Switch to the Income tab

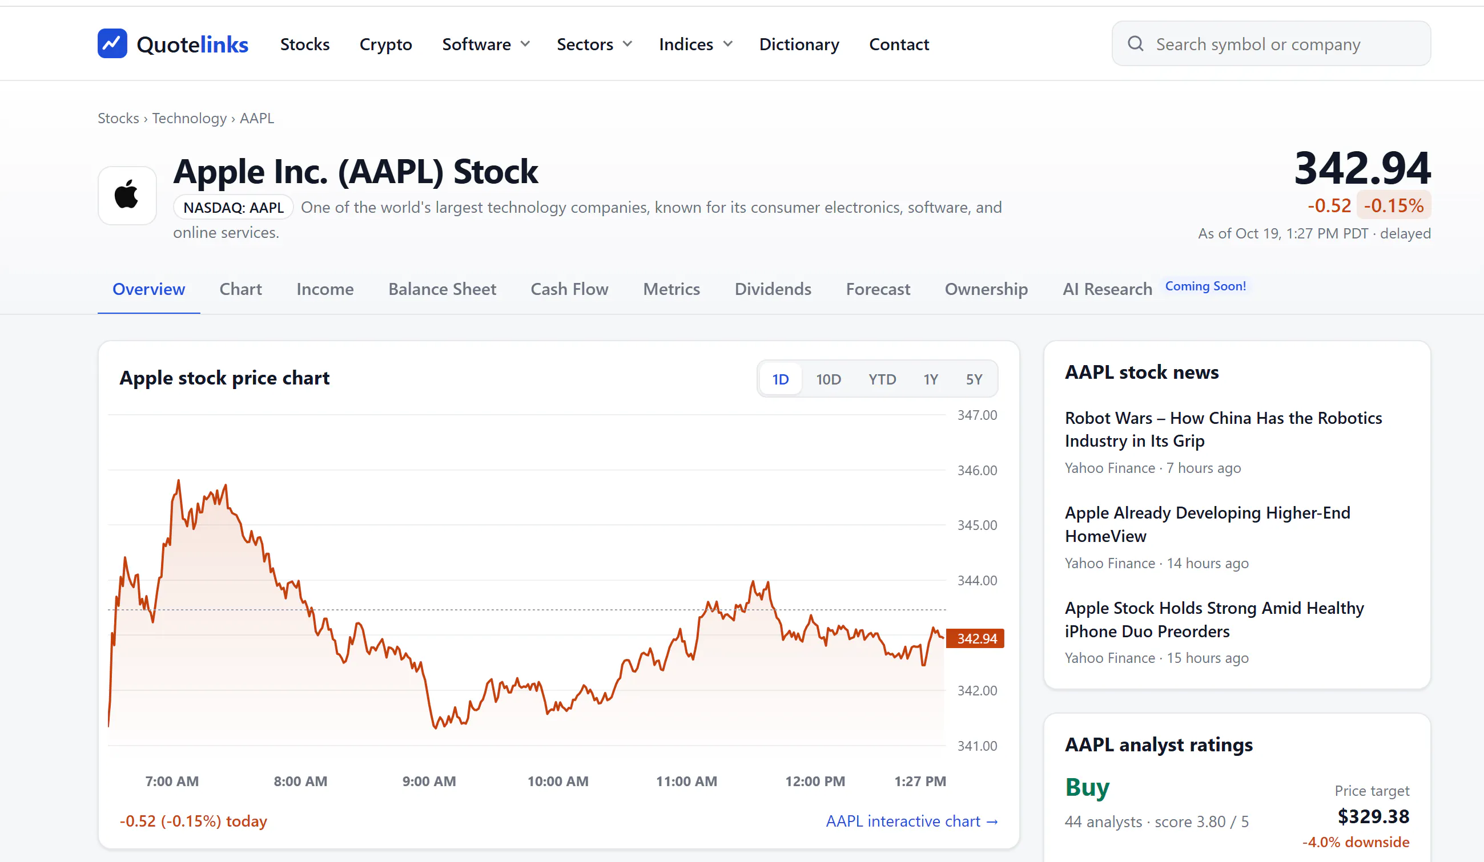coord(325,289)
